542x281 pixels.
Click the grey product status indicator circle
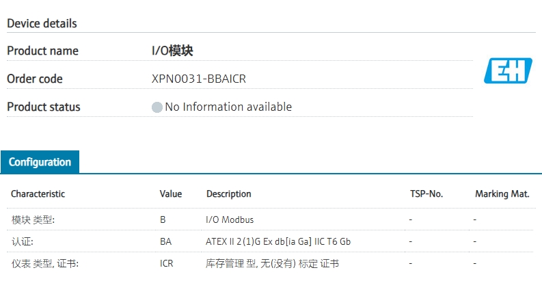(x=157, y=107)
